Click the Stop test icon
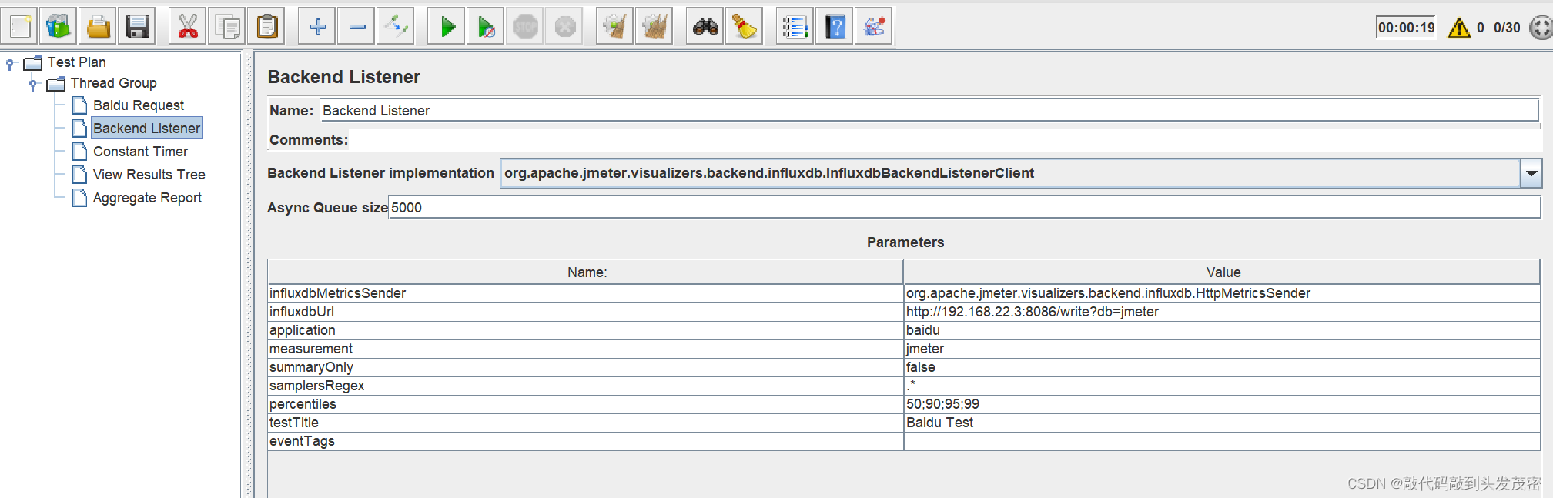Screen dimensions: 1553x498 (x=526, y=27)
